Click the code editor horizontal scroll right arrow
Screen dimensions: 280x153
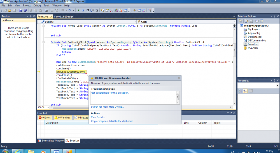coord(231,107)
